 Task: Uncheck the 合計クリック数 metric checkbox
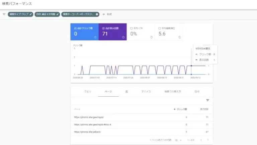75,28
